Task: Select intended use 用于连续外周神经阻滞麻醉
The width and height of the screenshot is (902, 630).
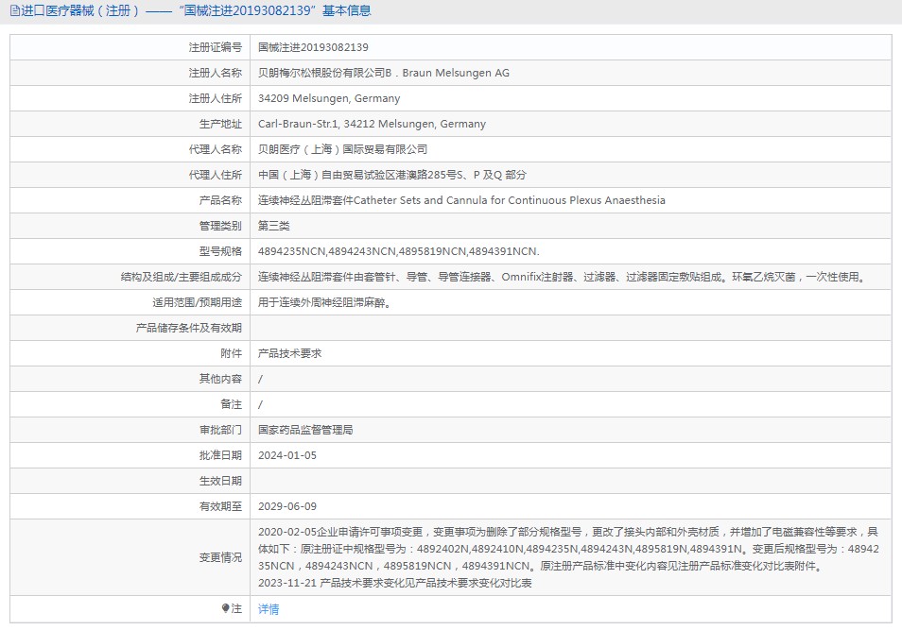Action: point(325,302)
